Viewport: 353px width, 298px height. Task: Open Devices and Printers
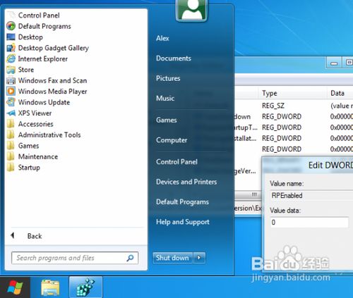pyautogui.click(x=186, y=182)
